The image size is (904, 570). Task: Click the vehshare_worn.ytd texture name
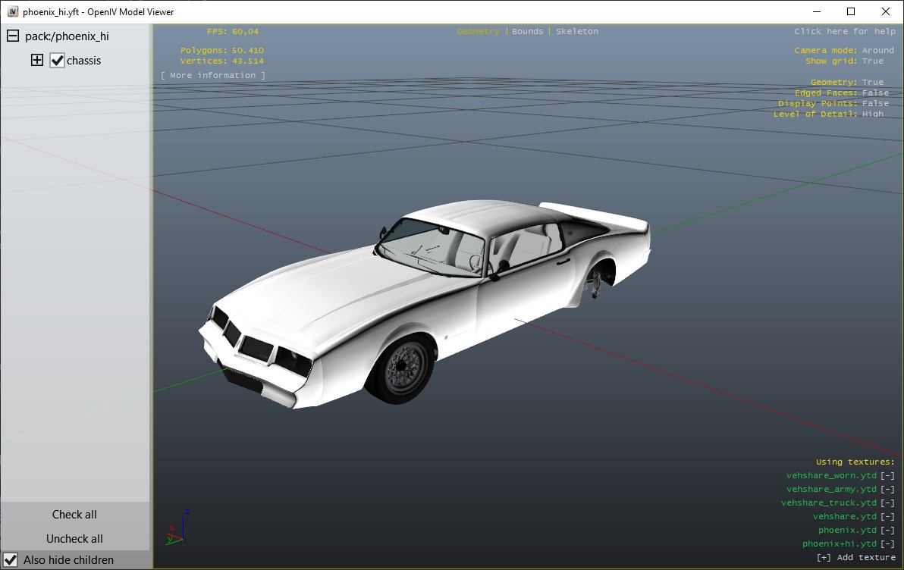pos(831,475)
